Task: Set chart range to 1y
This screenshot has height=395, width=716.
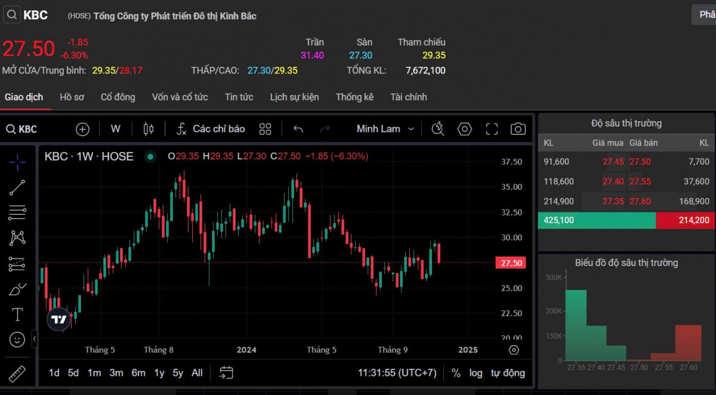Action: (x=159, y=373)
